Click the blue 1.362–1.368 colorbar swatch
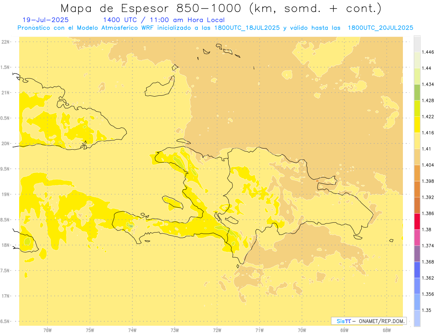This screenshot has width=434, height=335. pyautogui.click(x=417, y=270)
